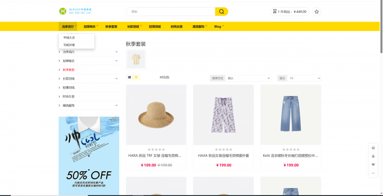Expand 潮流服饰 in the sidebar category list
This screenshot has height=196, width=383.
[x=116, y=105]
